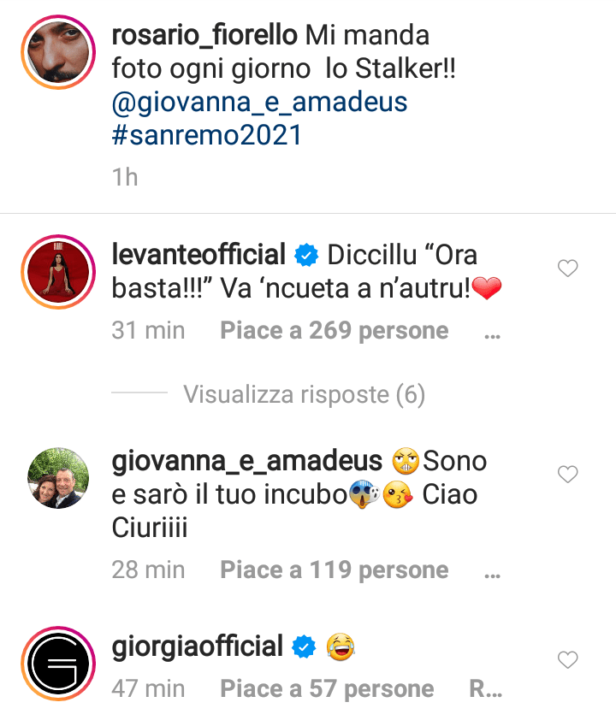This screenshot has width=616, height=726.
Task: Open the levanteofficial username
Action: tap(199, 255)
